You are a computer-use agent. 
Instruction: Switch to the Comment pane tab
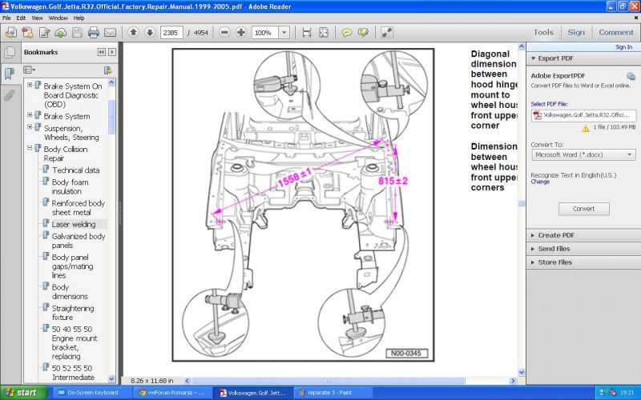[615, 33]
